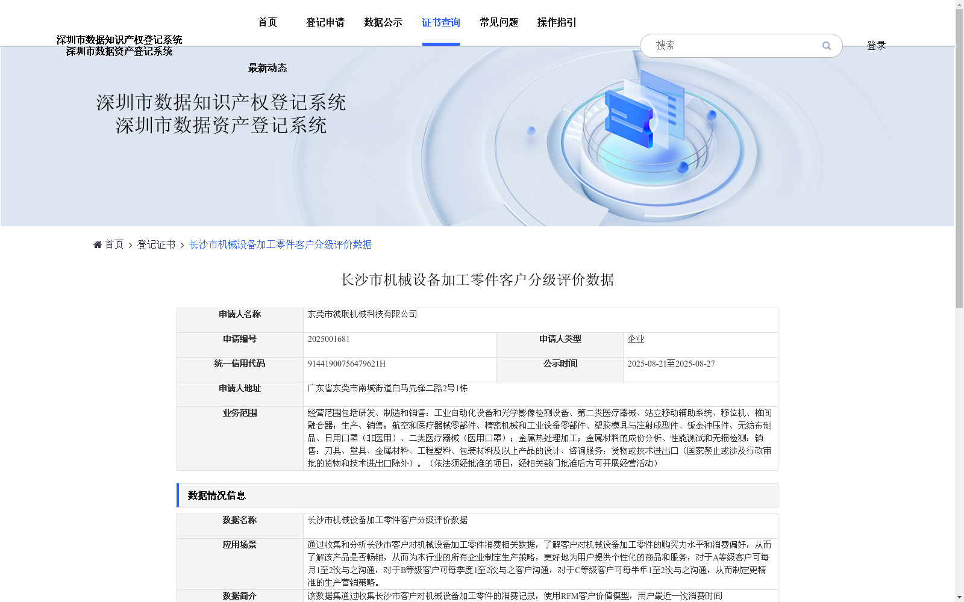Open the 最新动态 menu item
This screenshot has width=964, height=602.
point(268,68)
